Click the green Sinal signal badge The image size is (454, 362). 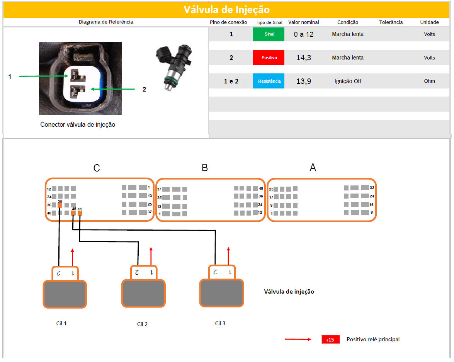[x=269, y=34]
